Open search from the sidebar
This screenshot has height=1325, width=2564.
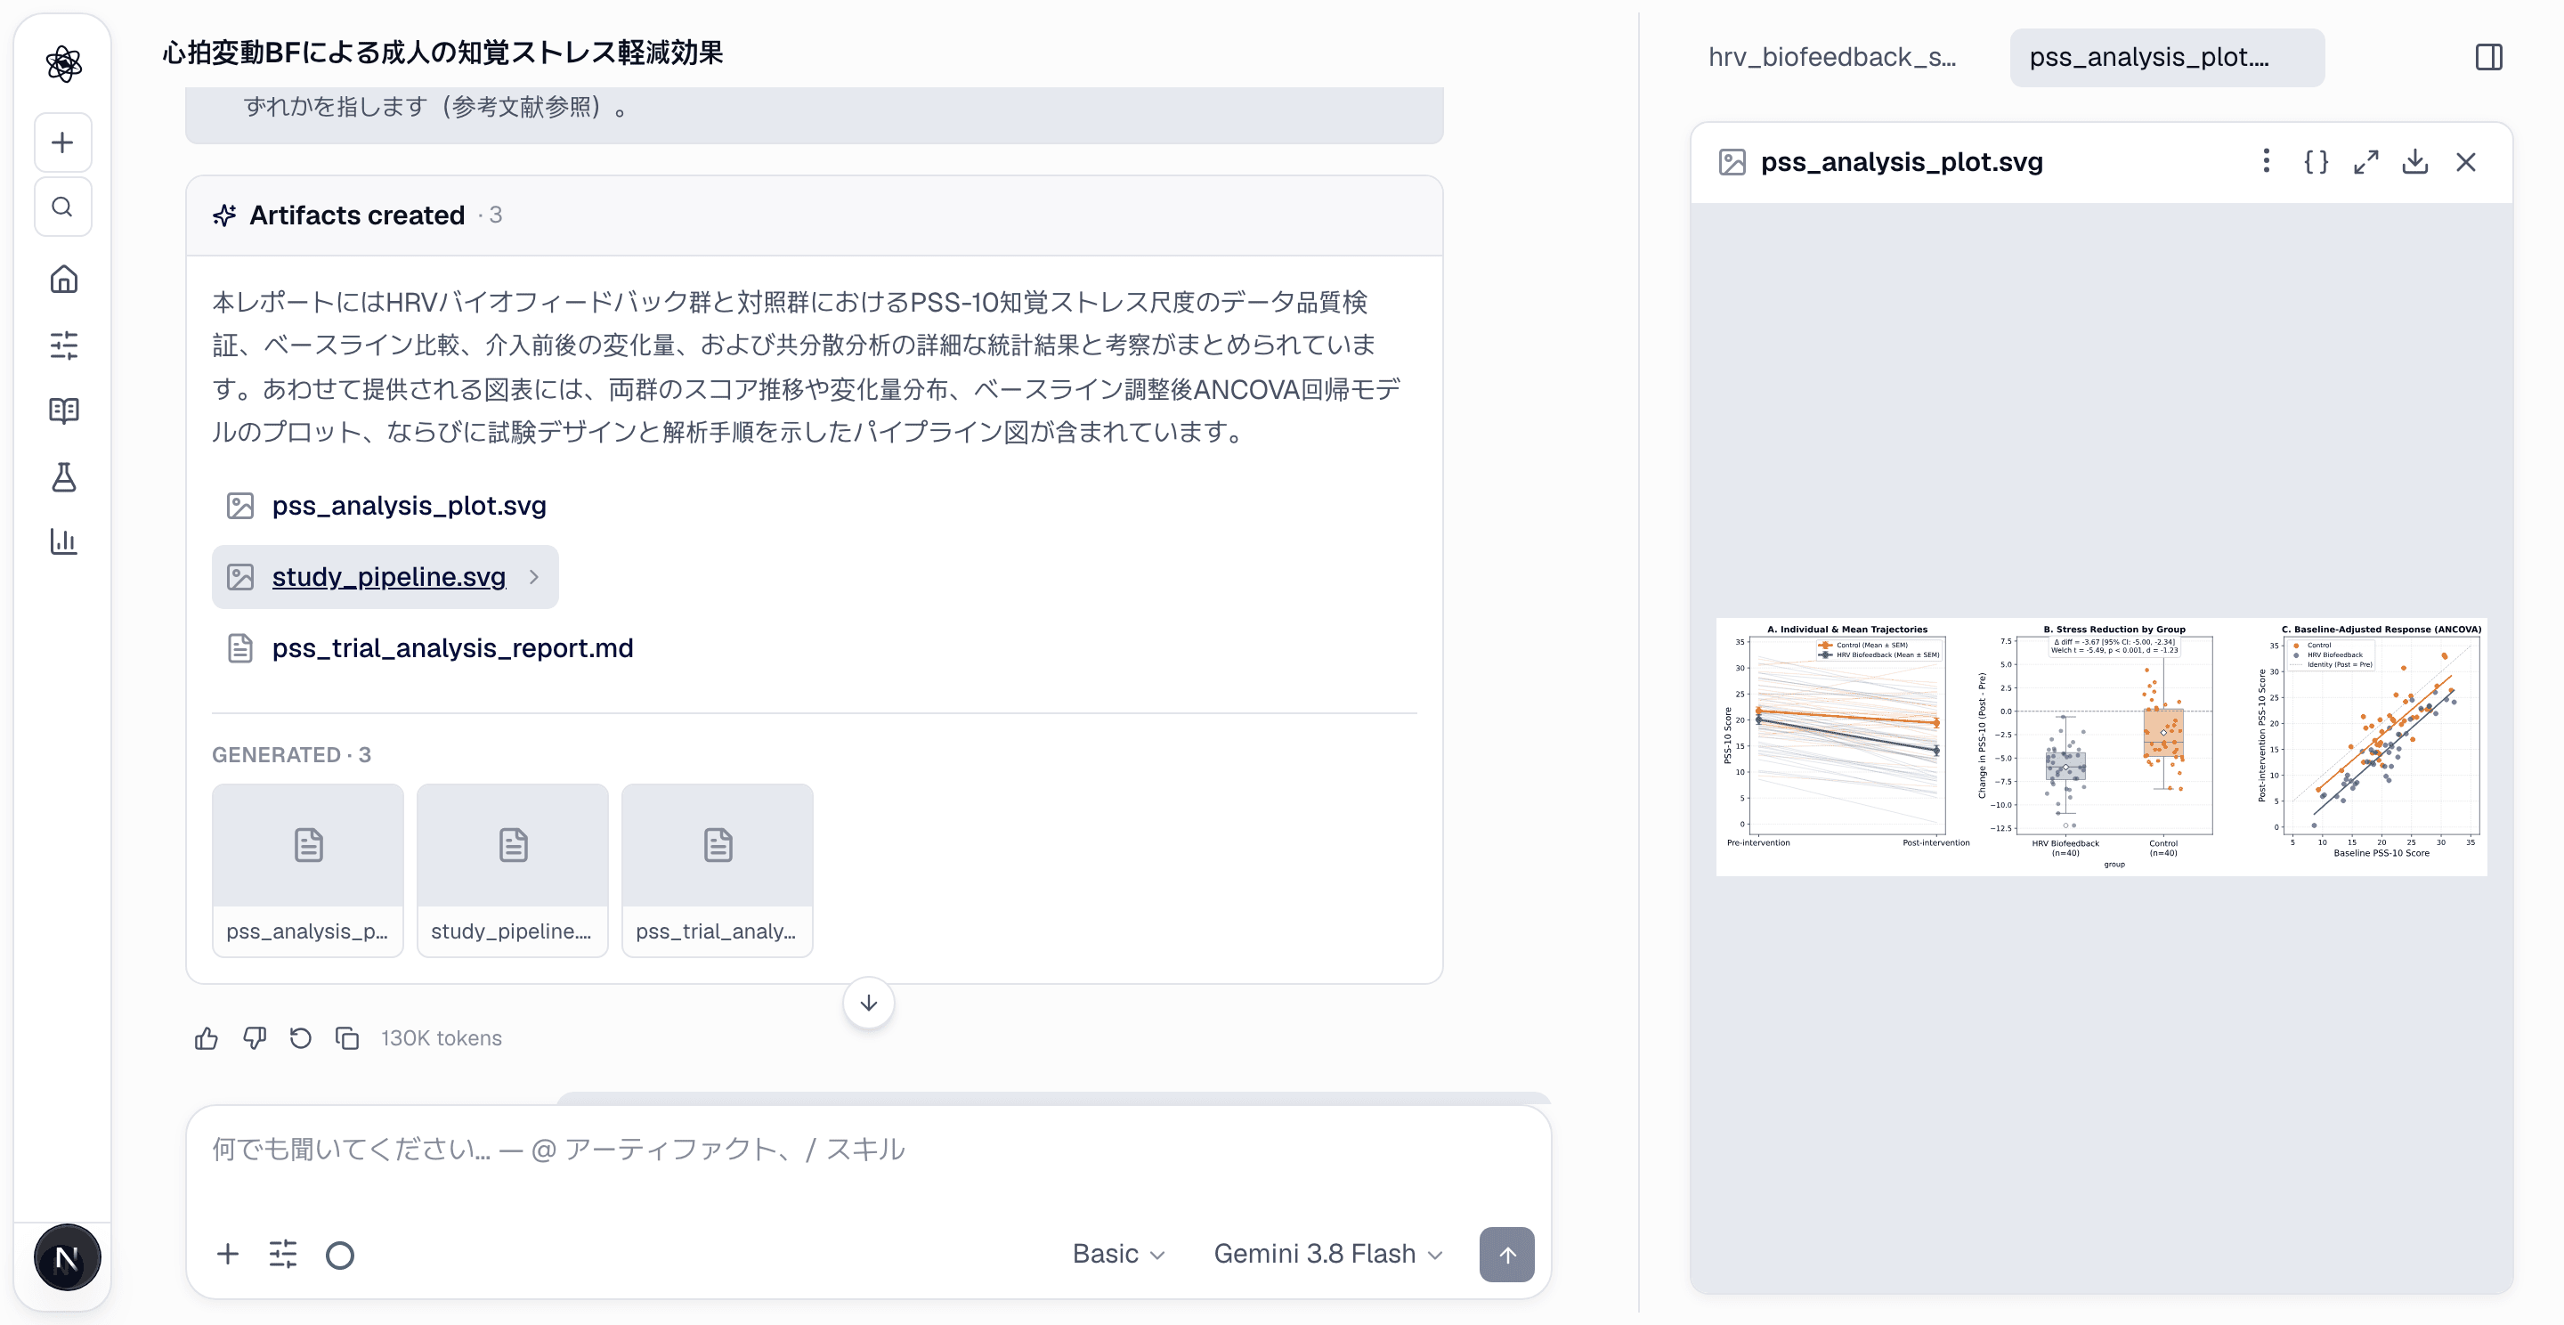click(64, 207)
